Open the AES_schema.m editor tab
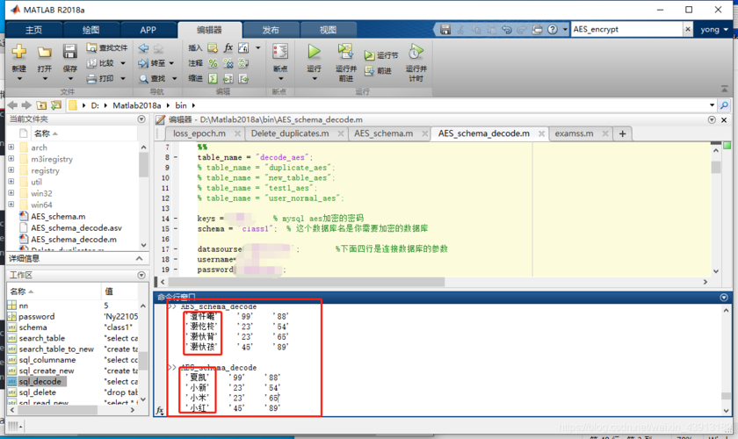 (384, 133)
